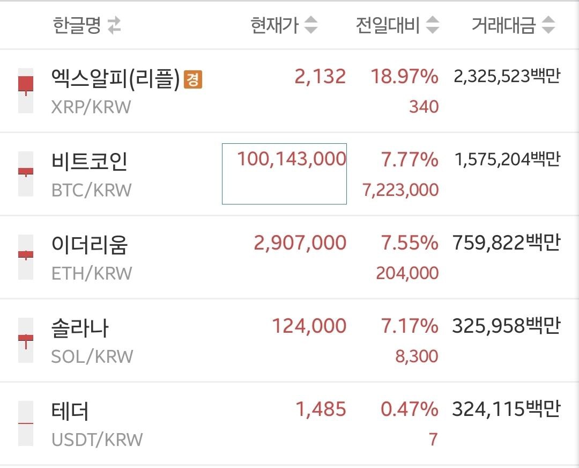Toggle name display via 한글명 swap arrows
The height and width of the screenshot is (468, 579).
tap(114, 26)
